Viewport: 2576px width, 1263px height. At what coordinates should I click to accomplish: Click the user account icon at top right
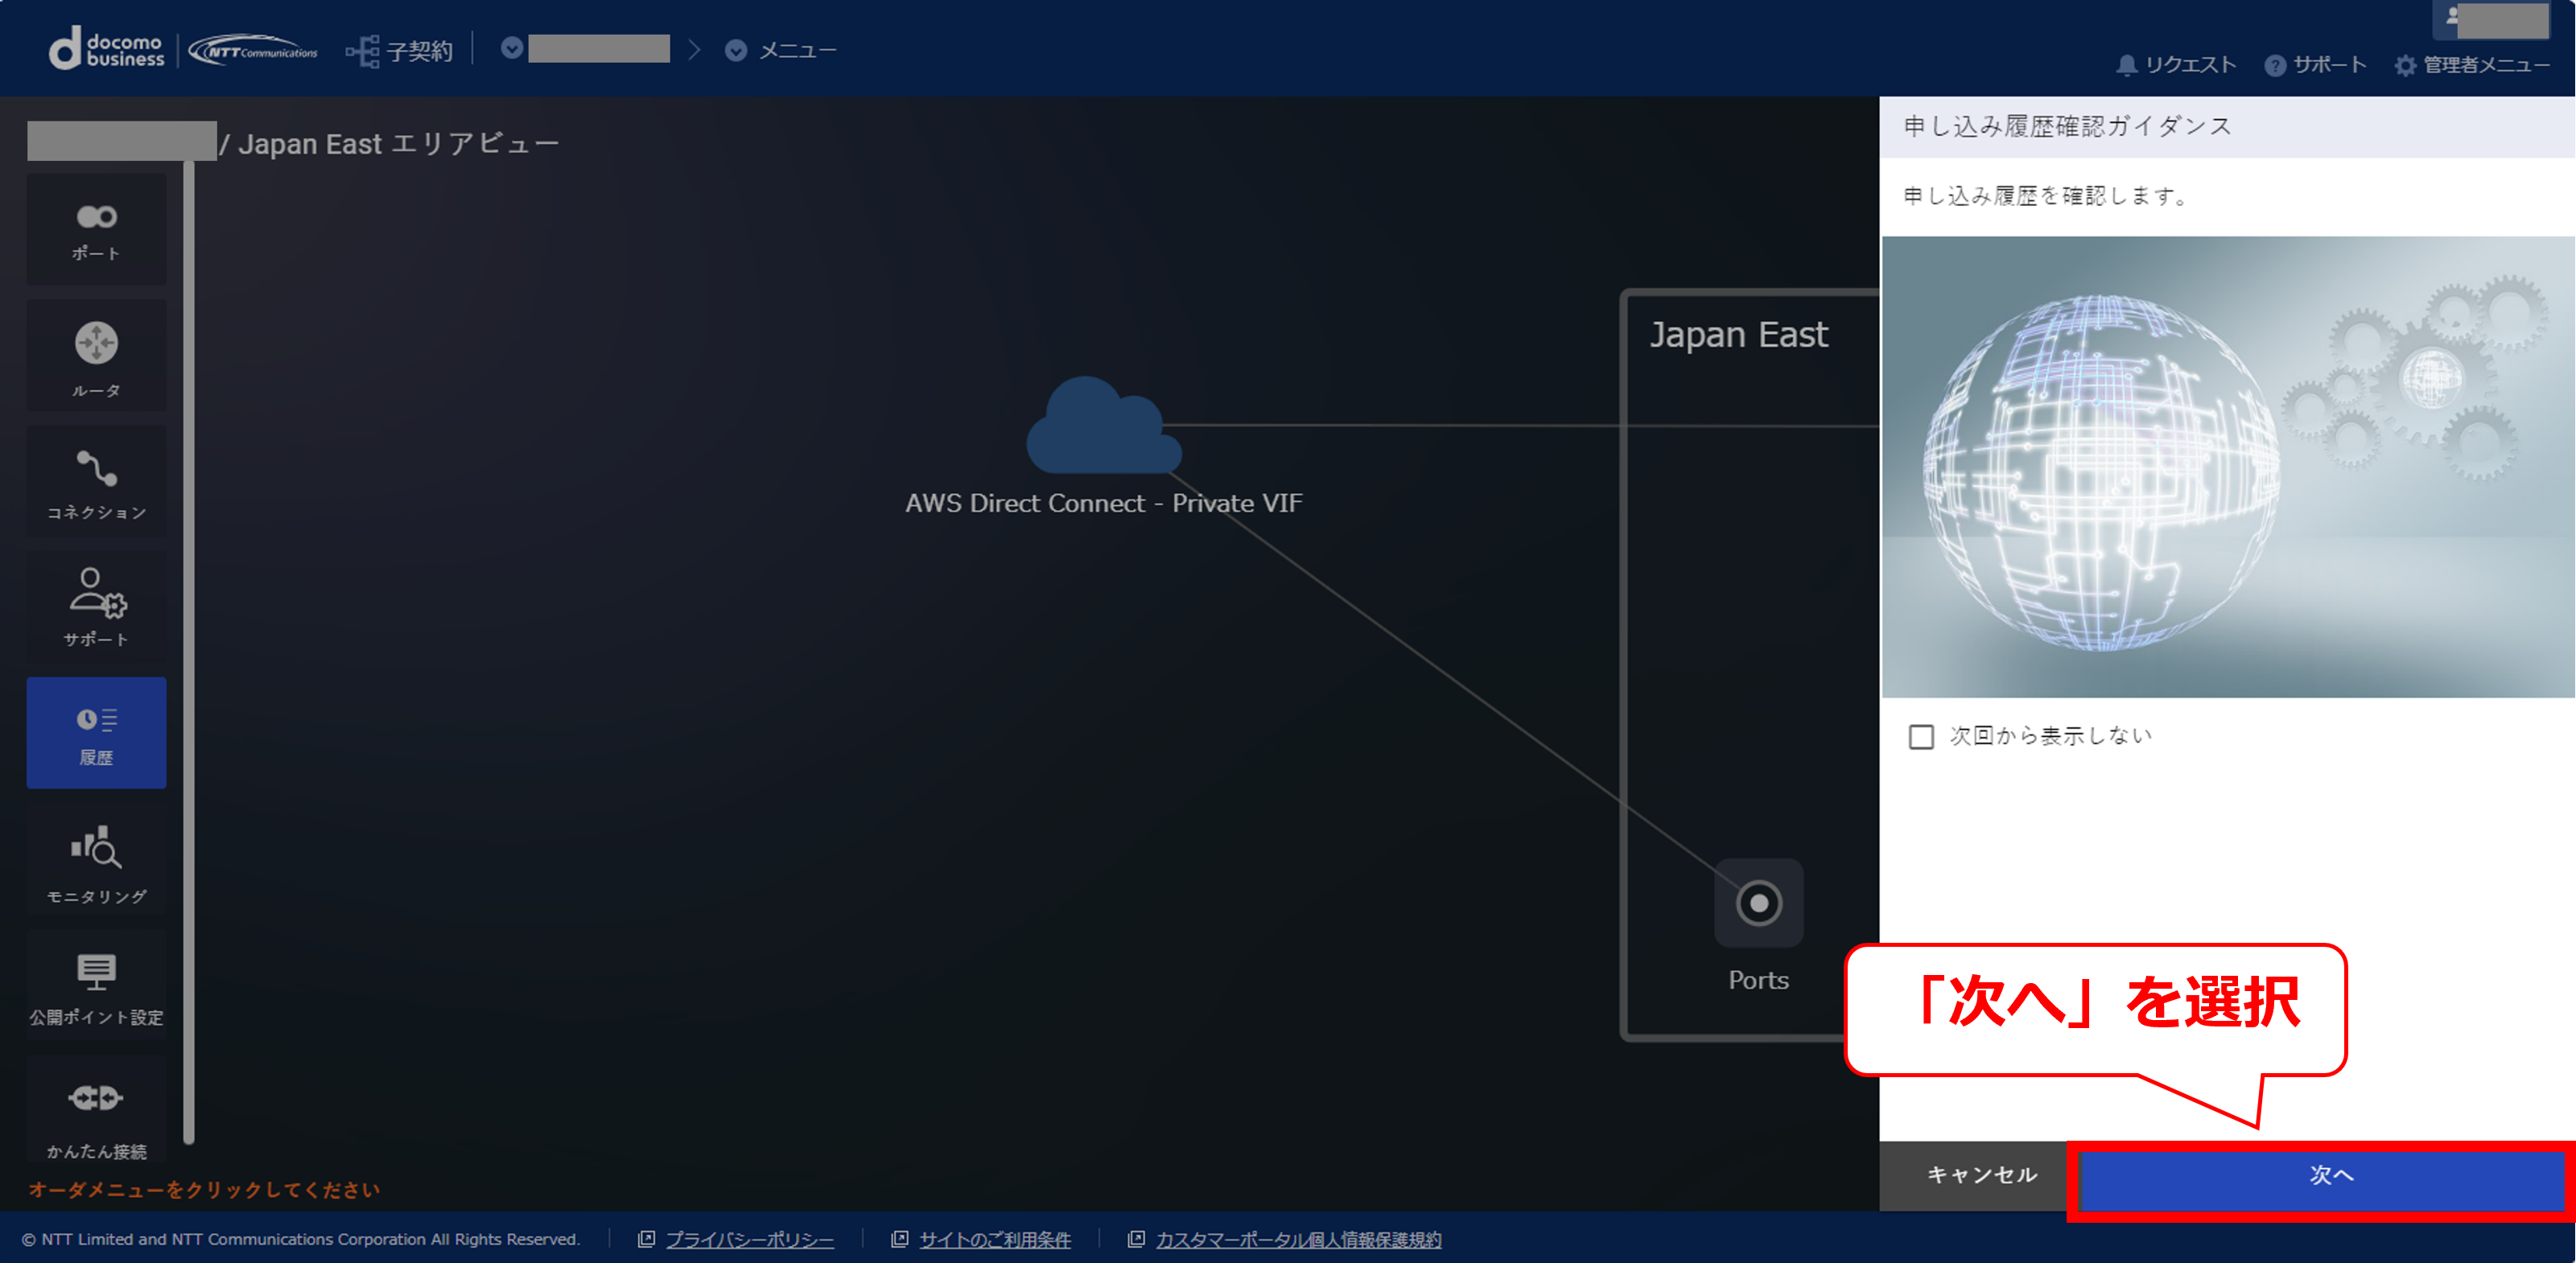2452,16
